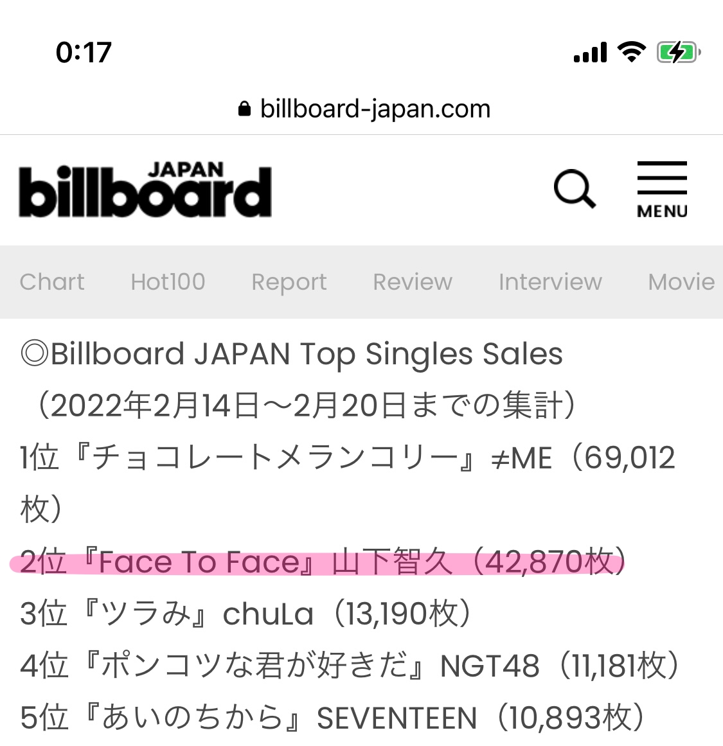Open the Movie tab

point(681,282)
